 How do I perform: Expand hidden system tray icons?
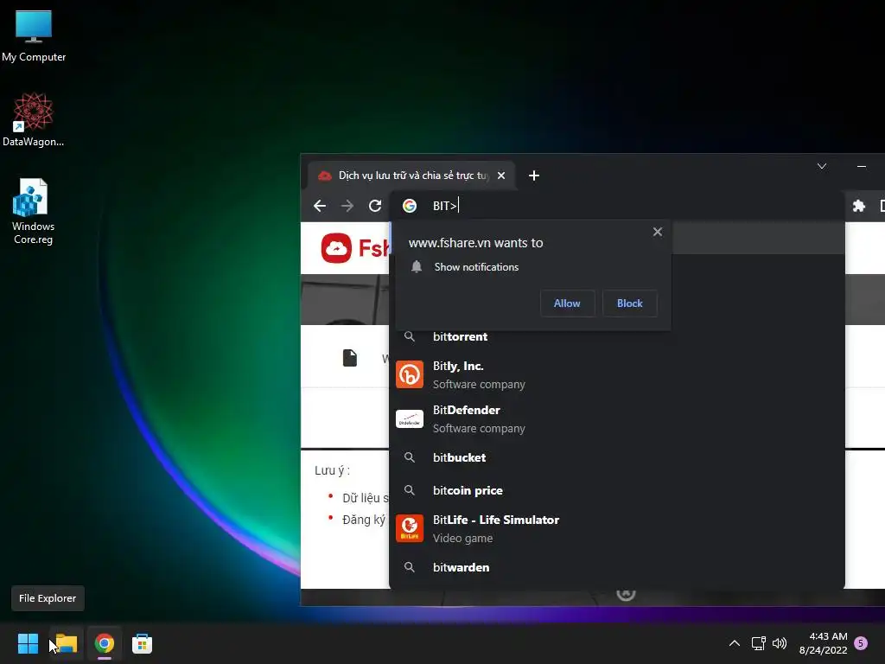[x=735, y=643]
